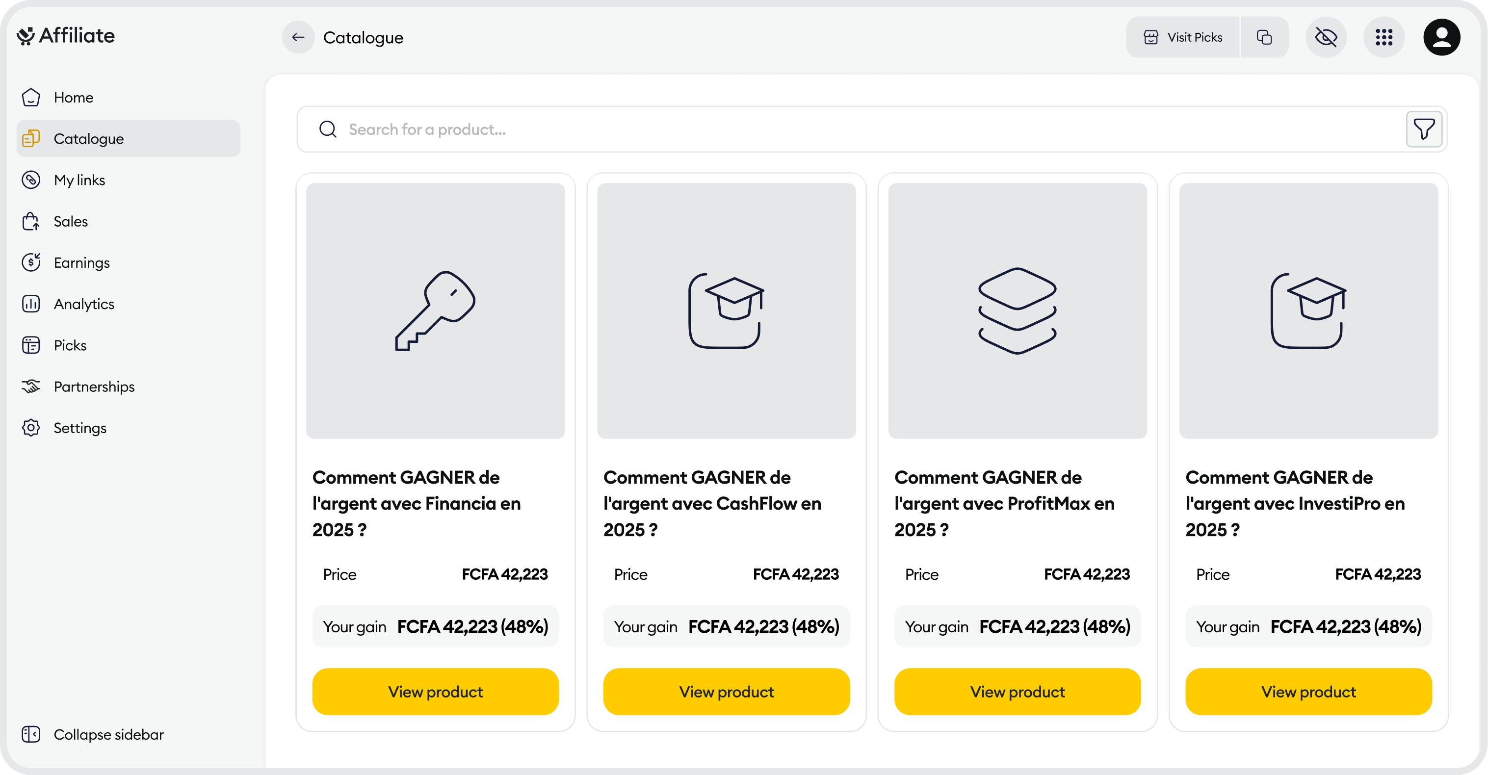View product for InvestiPro course
The width and height of the screenshot is (1488, 775).
pos(1308,692)
